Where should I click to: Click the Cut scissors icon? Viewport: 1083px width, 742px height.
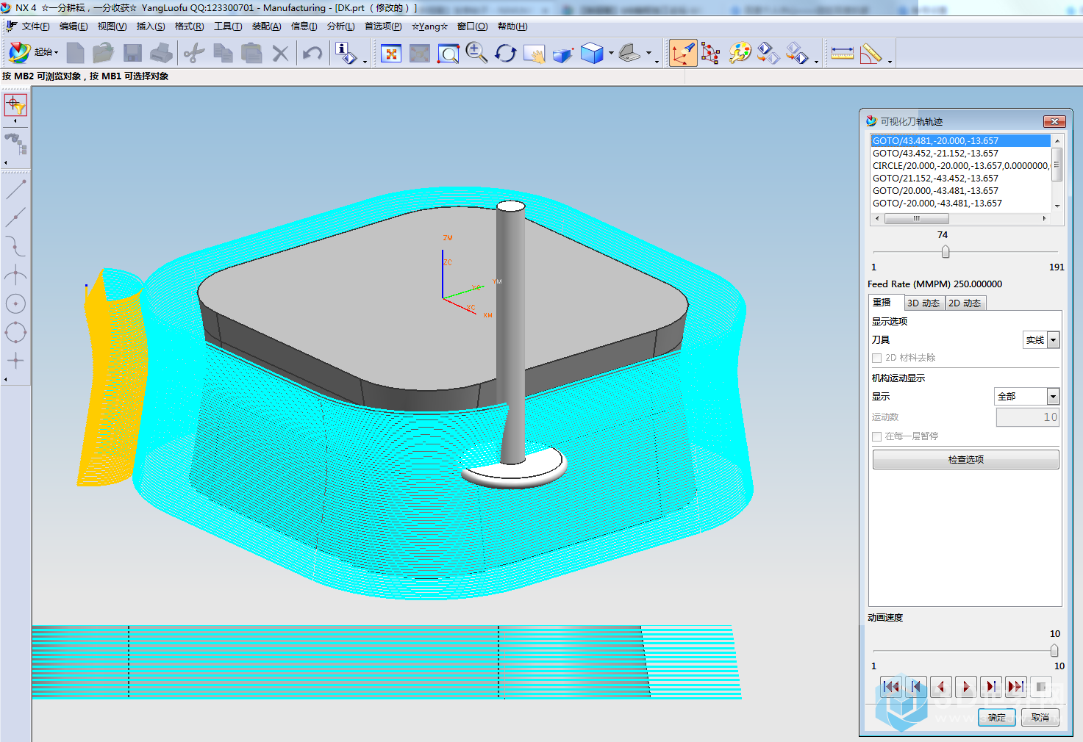point(194,53)
